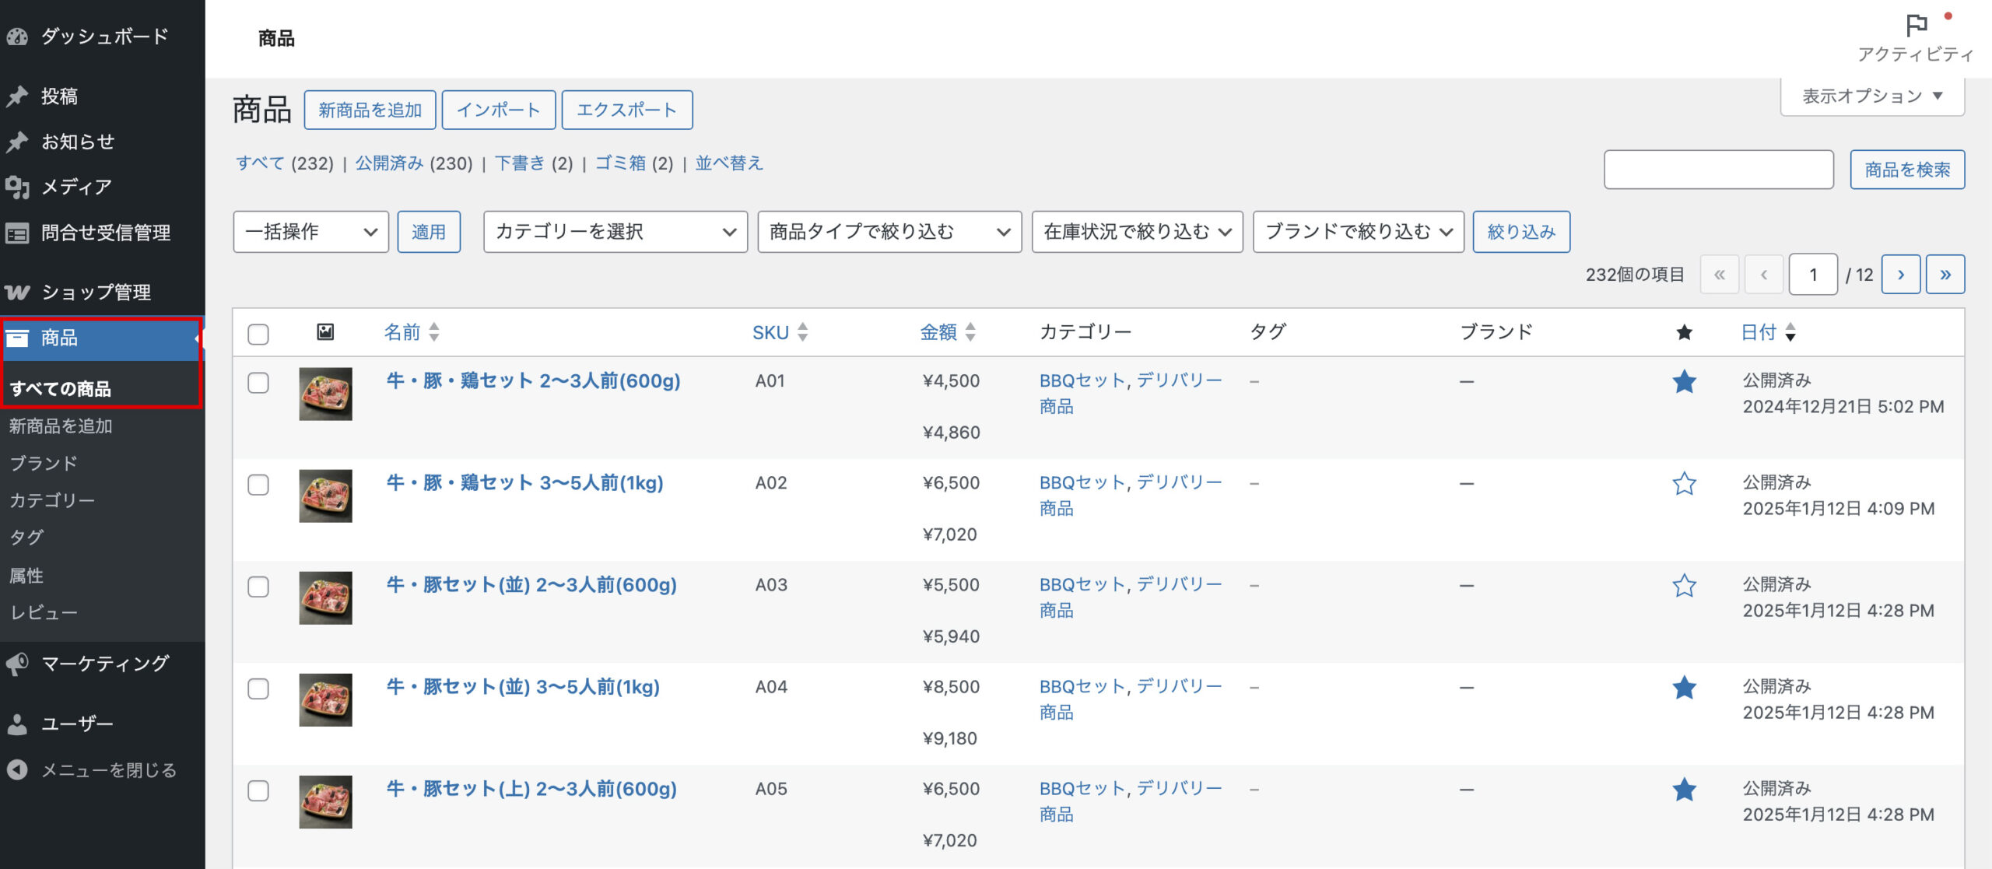Click the image column header icon
Viewport: 1992px width, 869px height.
click(325, 332)
